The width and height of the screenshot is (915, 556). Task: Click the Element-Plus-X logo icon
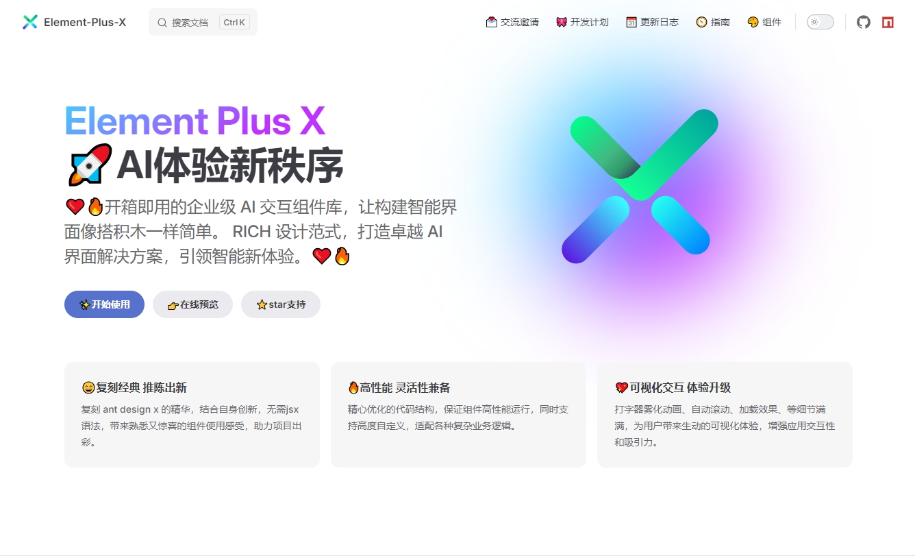click(x=30, y=22)
